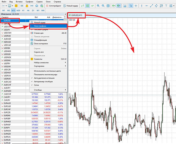Uncheck Авторазмер столбцов option

pos(45,81)
